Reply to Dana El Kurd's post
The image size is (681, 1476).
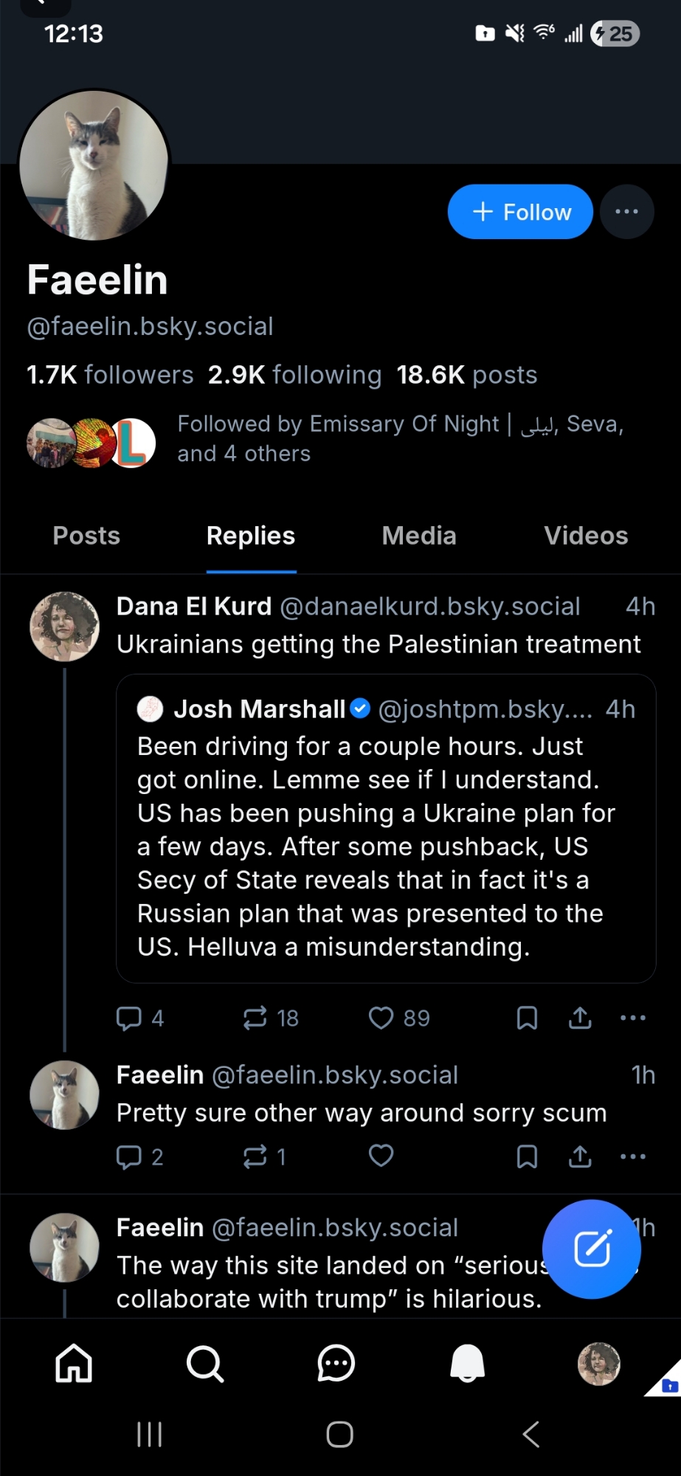[x=129, y=1018]
